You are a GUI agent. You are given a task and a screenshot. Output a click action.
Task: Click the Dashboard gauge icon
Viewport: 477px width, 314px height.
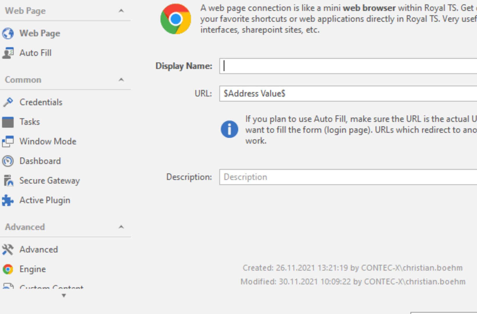8,161
